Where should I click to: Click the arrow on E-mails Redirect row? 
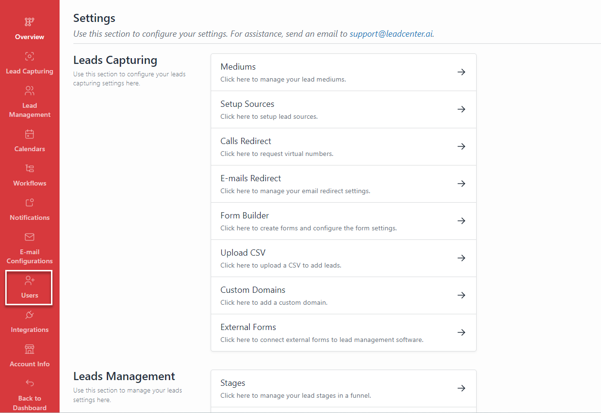461,184
